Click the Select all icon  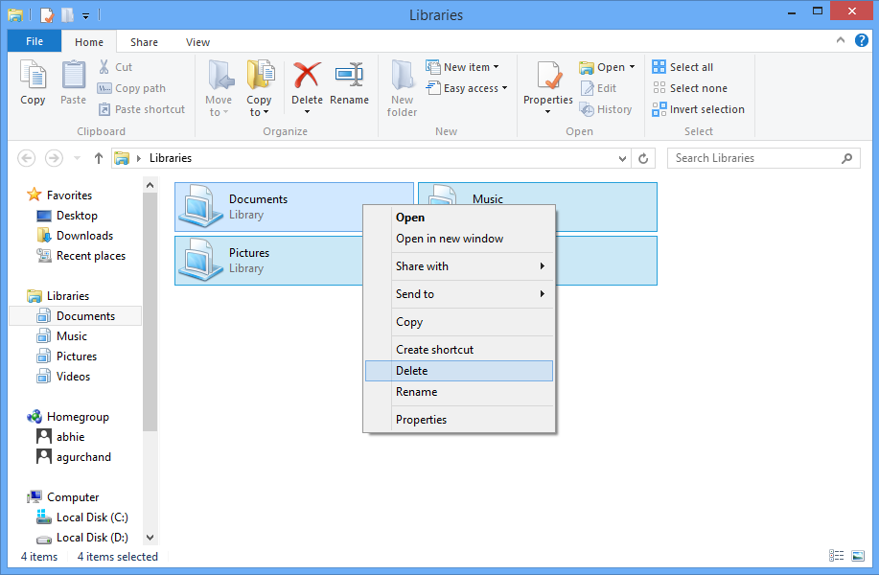(x=659, y=67)
